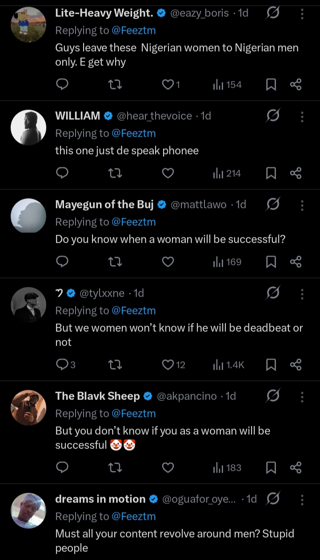Open three-dot menu on Mayegun's tweet
The width and height of the screenshot is (320, 560).
coord(302,205)
